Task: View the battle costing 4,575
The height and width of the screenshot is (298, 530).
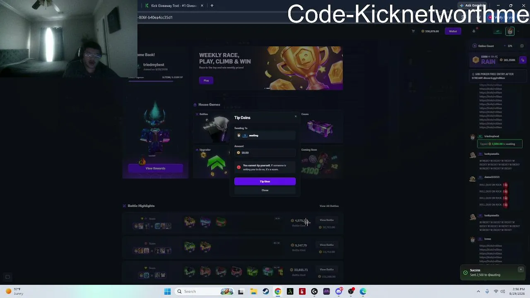Action: point(327,220)
